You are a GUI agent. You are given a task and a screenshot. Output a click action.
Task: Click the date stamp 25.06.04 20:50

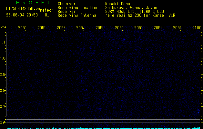[22, 15]
